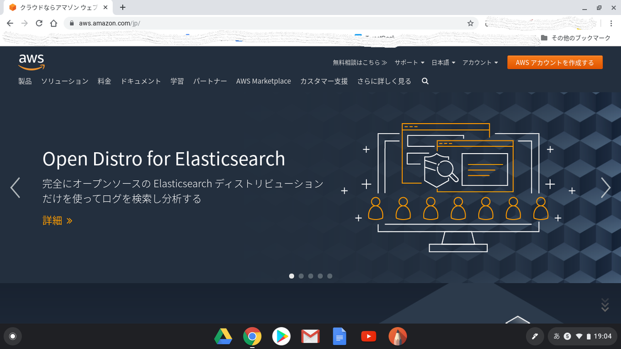The width and height of the screenshot is (621, 349).
Task: Expand the アカウント dropdown
Action: [x=480, y=63]
